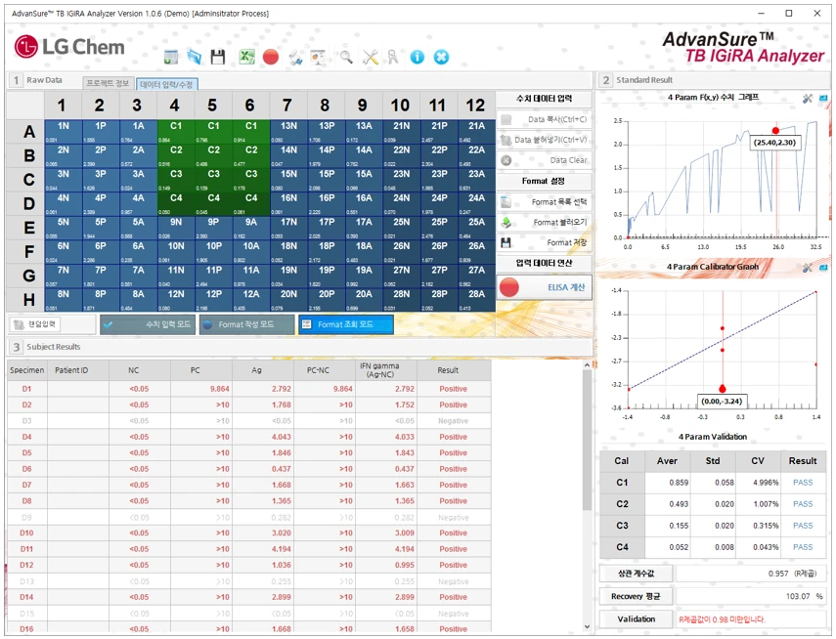Select well 28A in row H
The width and height of the screenshot is (836, 639).
tap(476, 300)
